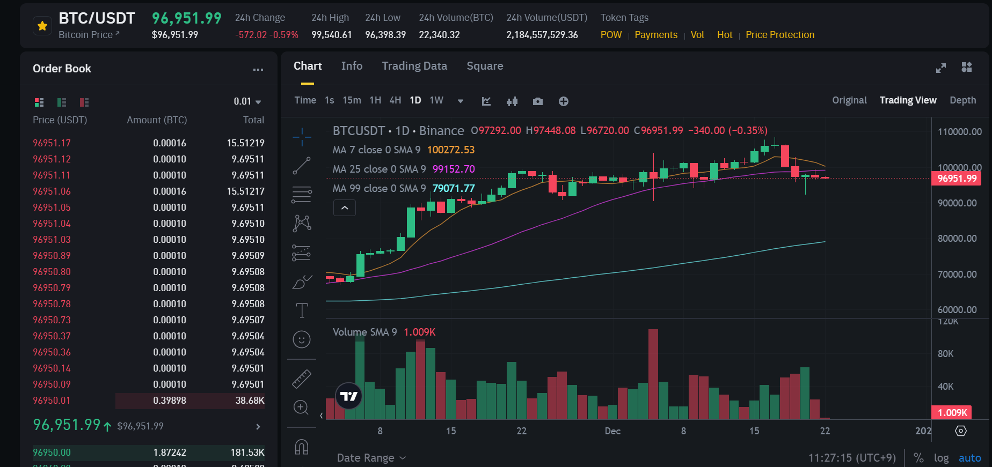The width and height of the screenshot is (992, 467).
Task: Click the favorite star icon for BTC/USDT
Action: [x=42, y=26]
